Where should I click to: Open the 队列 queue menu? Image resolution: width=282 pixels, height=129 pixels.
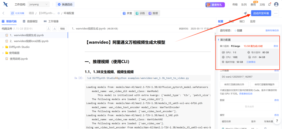[x=244, y=5]
